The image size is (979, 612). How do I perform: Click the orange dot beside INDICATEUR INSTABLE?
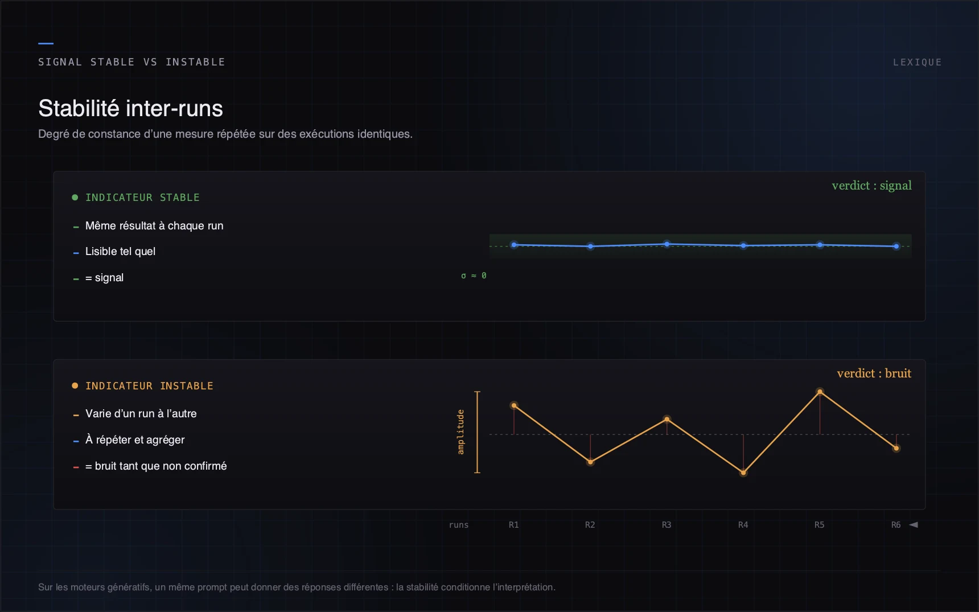[x=75, y=386]
